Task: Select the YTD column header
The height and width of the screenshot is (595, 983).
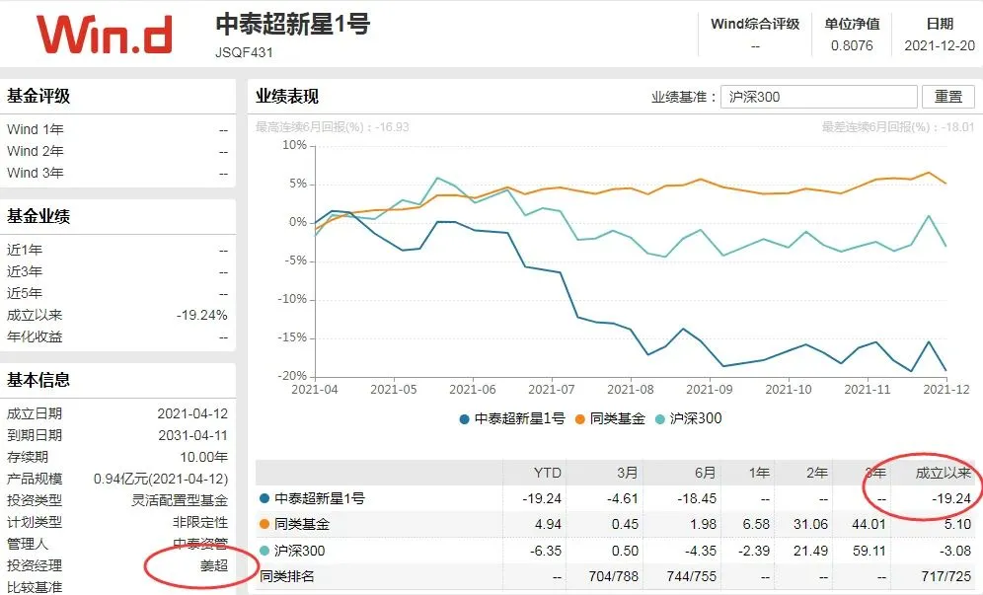Action: click(x=548, y=473)
